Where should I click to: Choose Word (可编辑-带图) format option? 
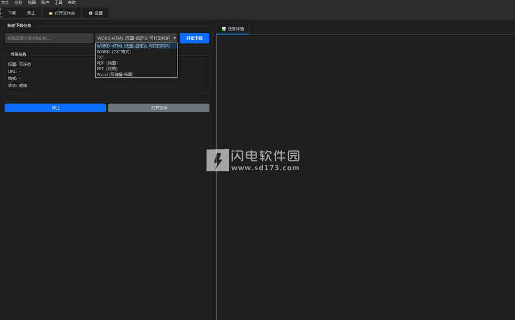point(115,74)
